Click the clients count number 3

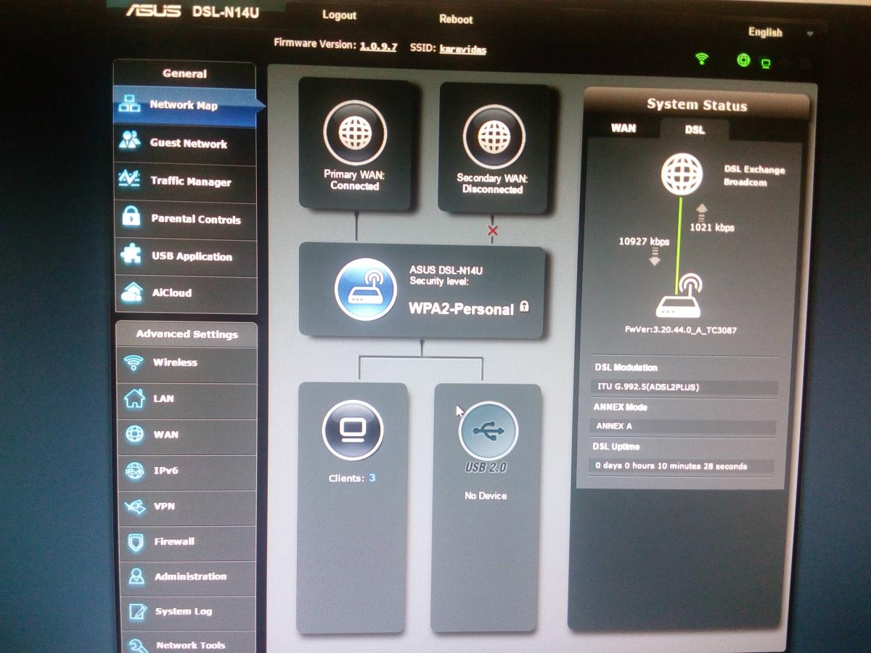point(372,478)
